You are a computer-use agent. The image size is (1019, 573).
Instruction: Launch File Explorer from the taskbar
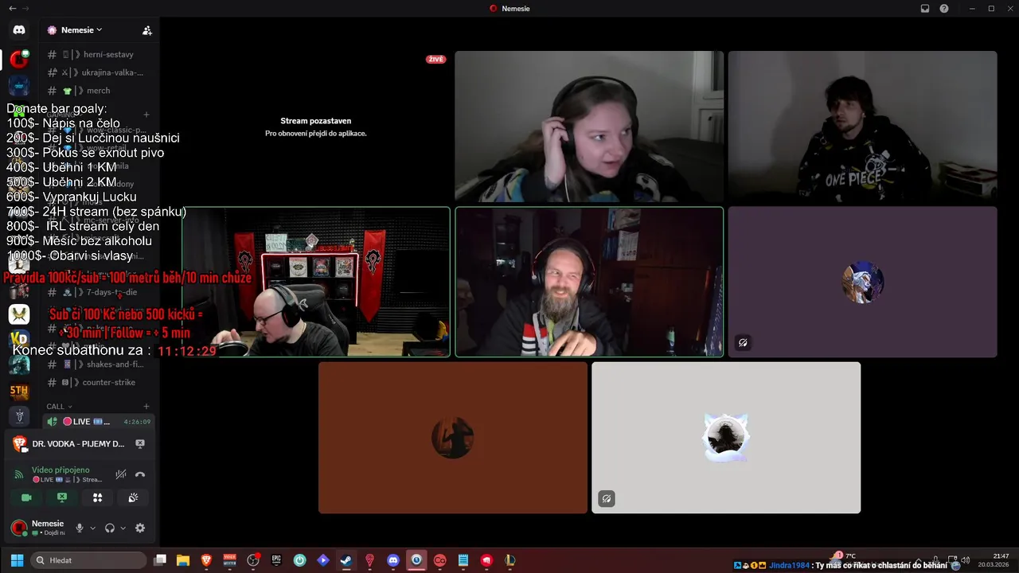click(x=183, y=560)
